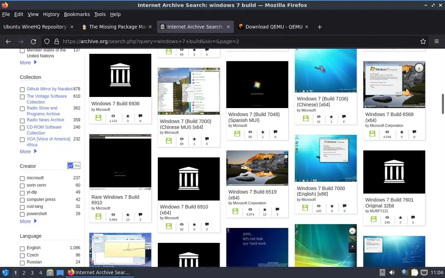
Task: Click the Firefox back arrow button
Action: tap(8, 41)
